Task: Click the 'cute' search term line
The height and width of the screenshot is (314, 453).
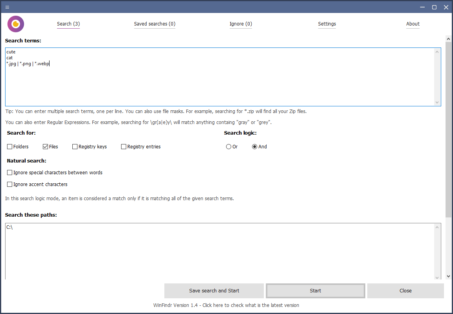Action: (x=11, y=52)
